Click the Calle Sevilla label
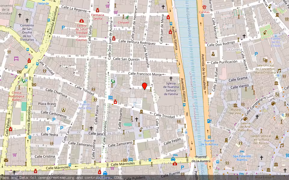 [x=90, y=34]
